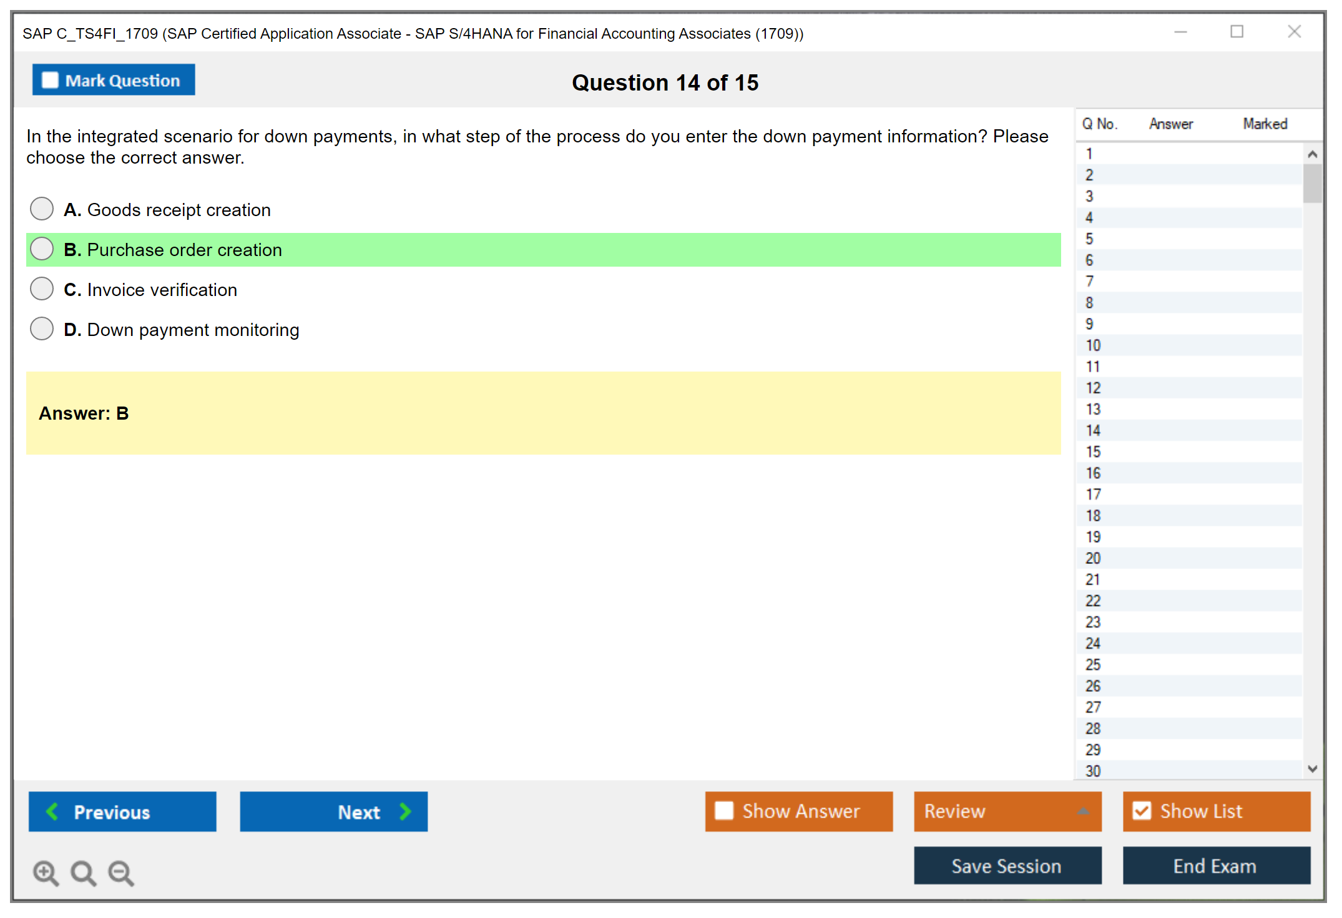Screen dimensions: 1342x918
Task: Maximize the exam window
Action: click(x=1237, y=32)
